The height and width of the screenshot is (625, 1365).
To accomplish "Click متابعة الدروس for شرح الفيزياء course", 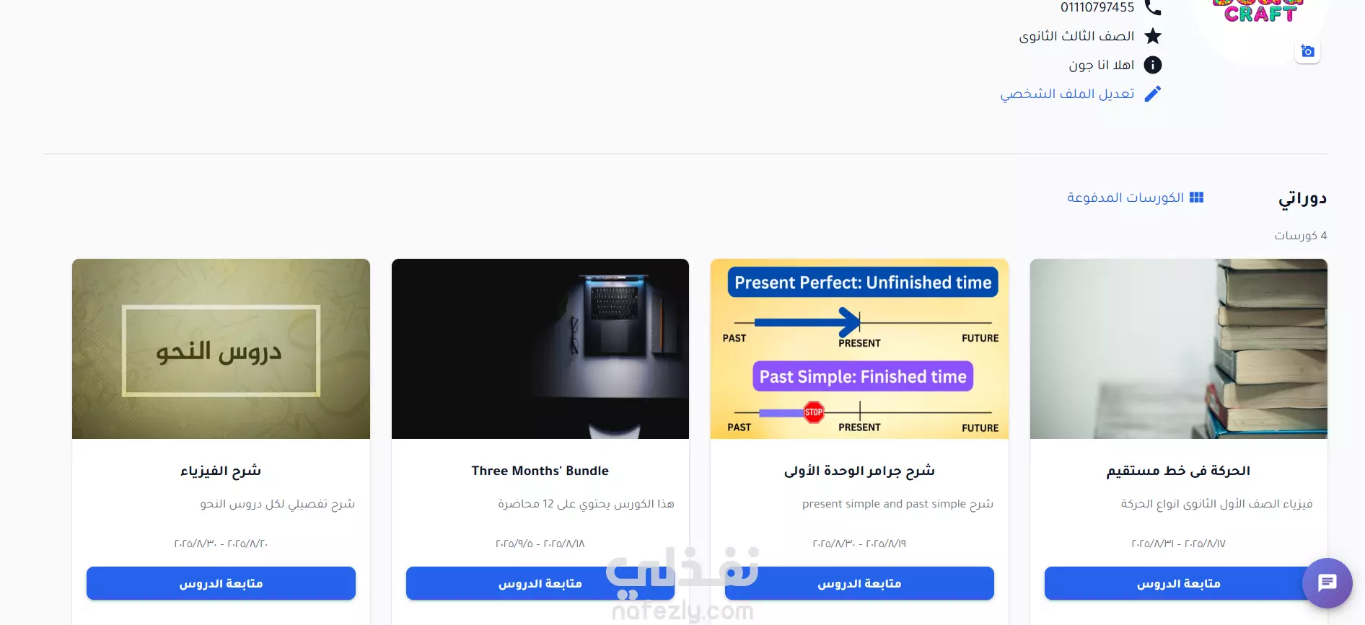I will point(221,583).
